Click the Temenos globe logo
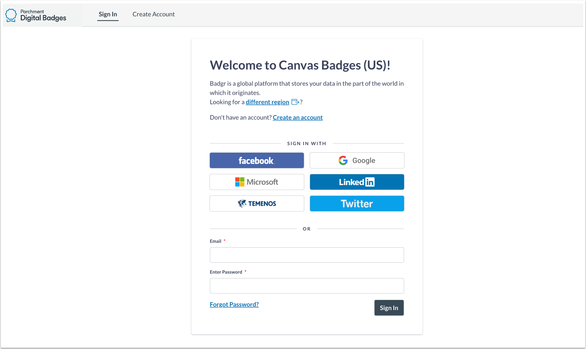 click(x=242, y=204)
